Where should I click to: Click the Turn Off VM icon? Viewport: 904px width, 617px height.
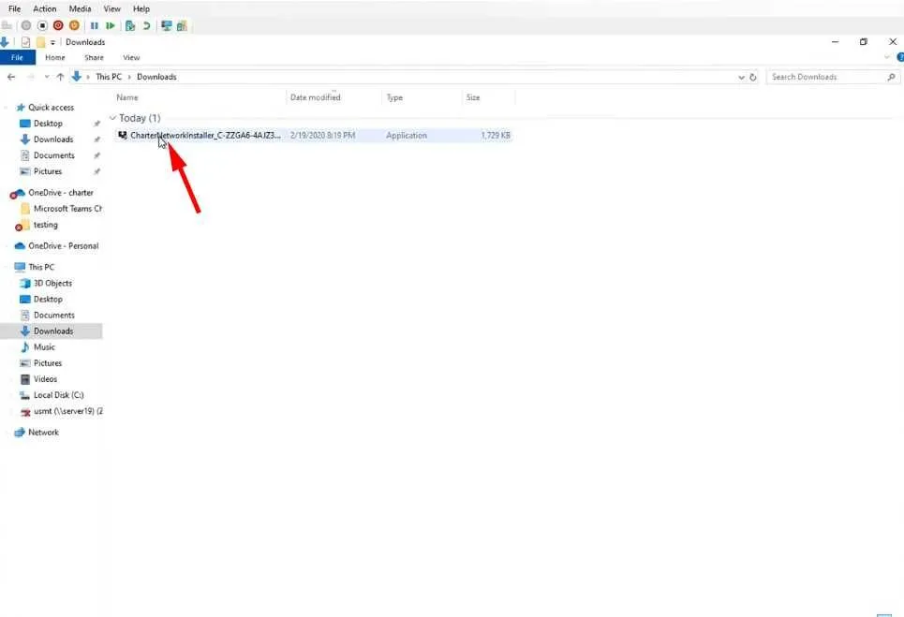pos(42,25)
